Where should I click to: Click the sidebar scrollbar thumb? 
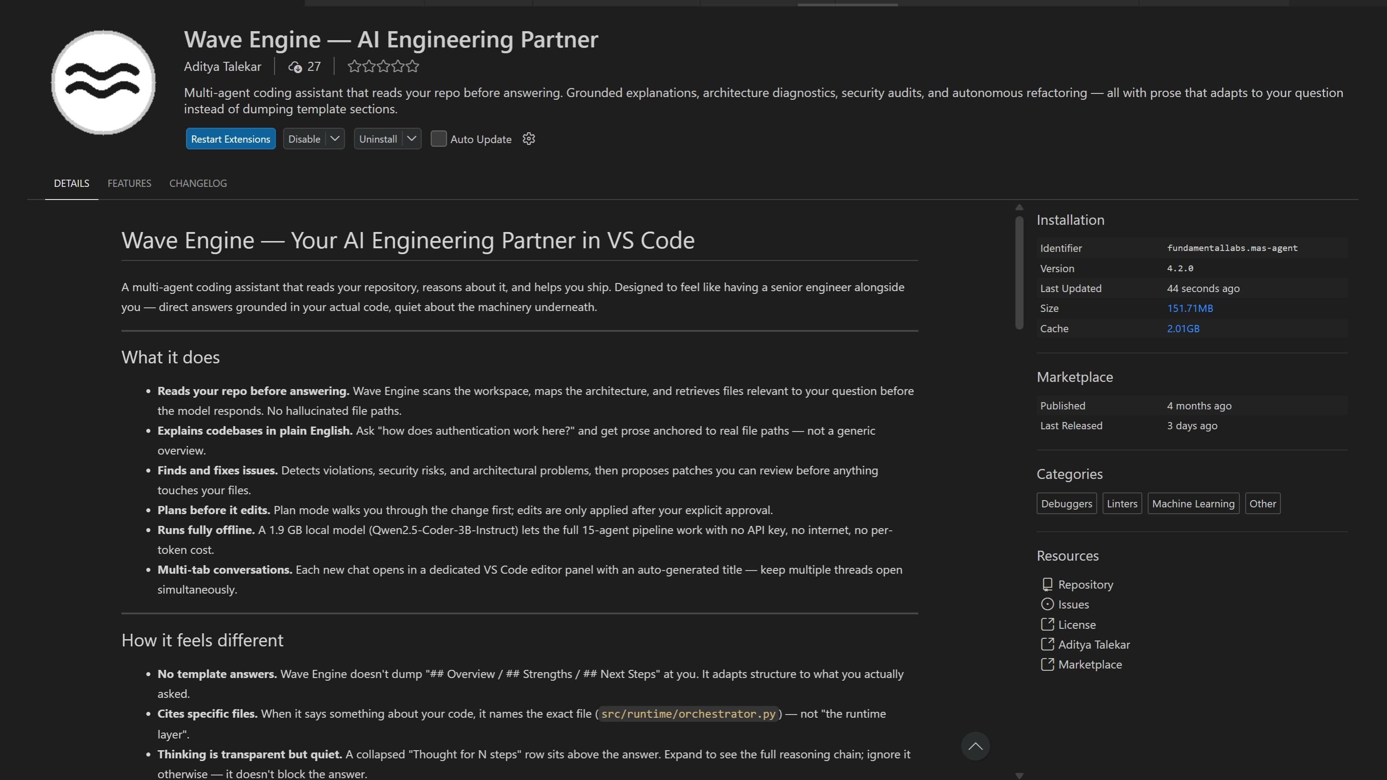(1019, 272)
